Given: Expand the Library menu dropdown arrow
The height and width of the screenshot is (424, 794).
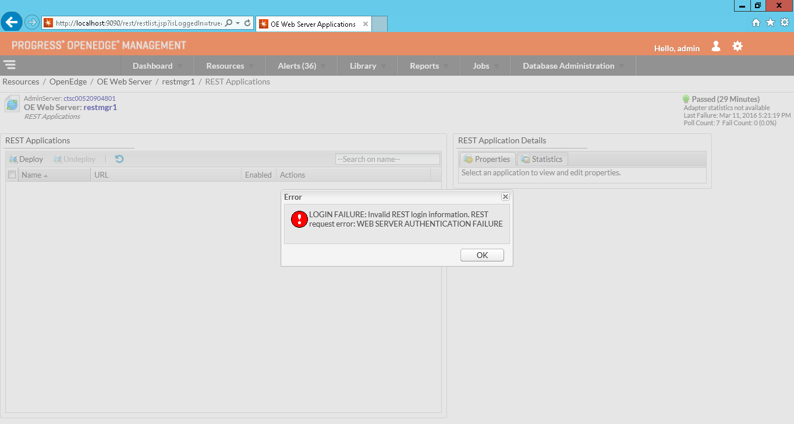Looking at the screenshot, I should pyautogui.click(x=384, y=66).
